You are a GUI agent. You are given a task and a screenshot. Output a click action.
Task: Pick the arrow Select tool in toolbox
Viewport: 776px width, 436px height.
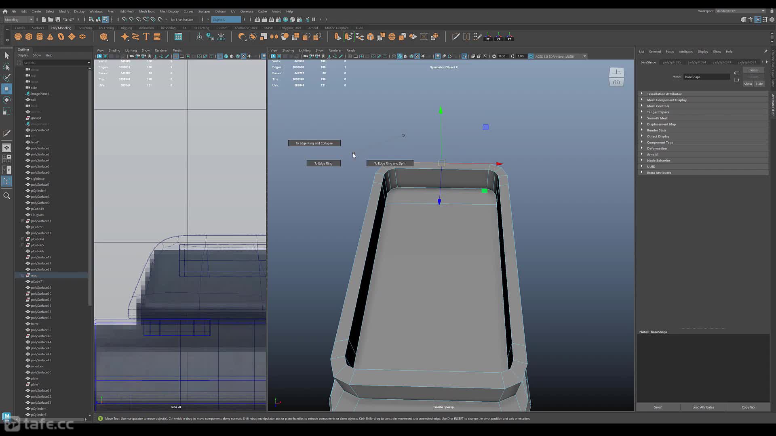pyautogui.click(x=7, y=55)
